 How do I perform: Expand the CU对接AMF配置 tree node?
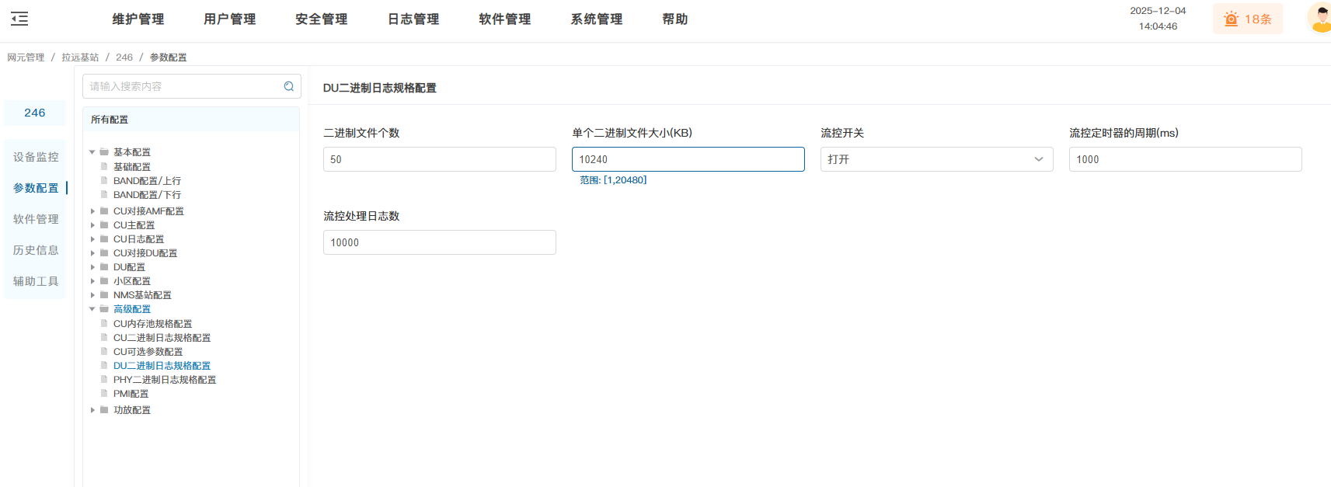(x=92, y=211)
